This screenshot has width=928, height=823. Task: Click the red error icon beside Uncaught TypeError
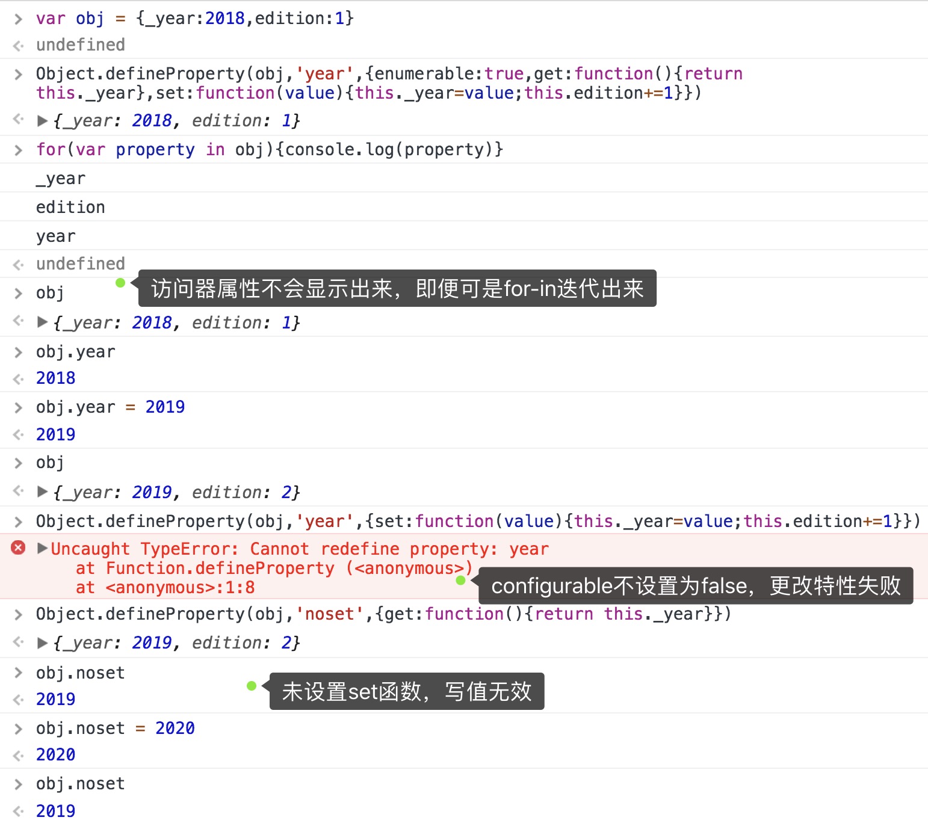19,547
